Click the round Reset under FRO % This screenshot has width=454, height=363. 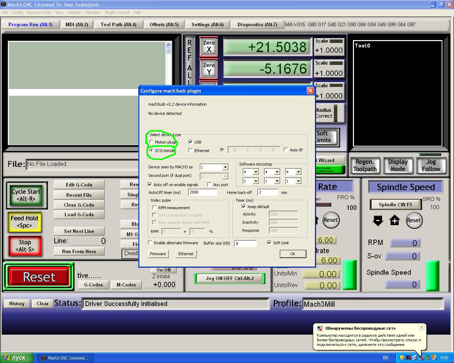pyautogui.click(x=331, y=220)
